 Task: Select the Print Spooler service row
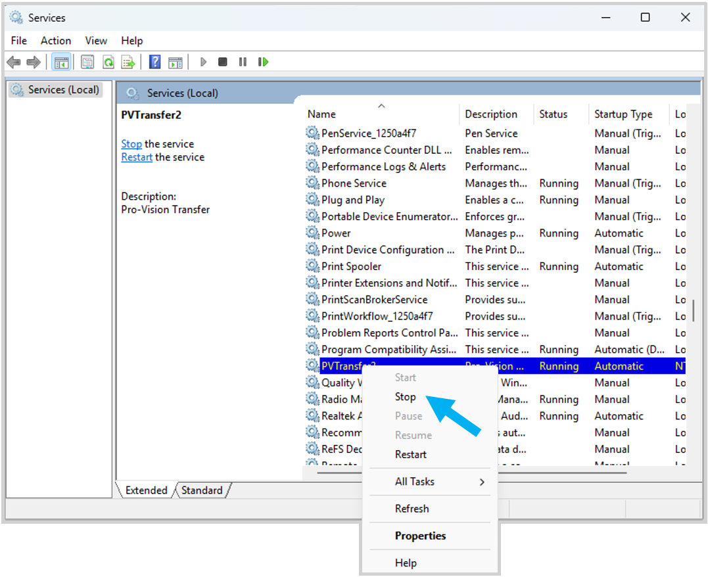click(x=495, y=266)
